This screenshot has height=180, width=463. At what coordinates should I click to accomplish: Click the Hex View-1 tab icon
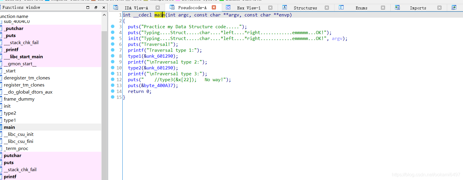[x=228, y=7]
